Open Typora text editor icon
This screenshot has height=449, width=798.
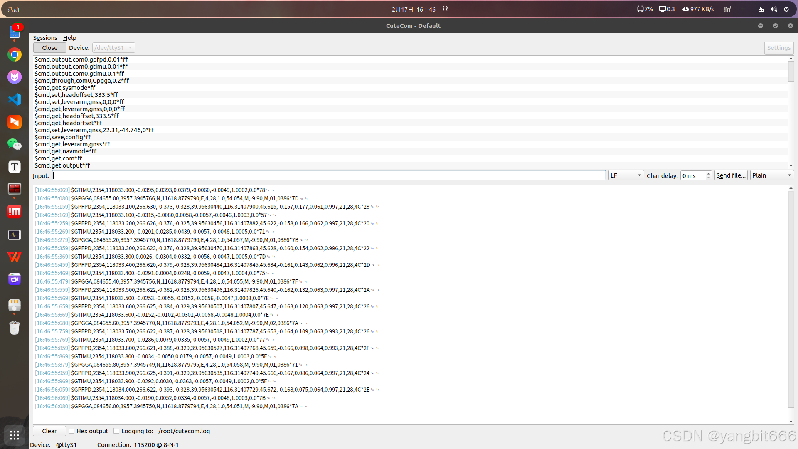[15, 167]
